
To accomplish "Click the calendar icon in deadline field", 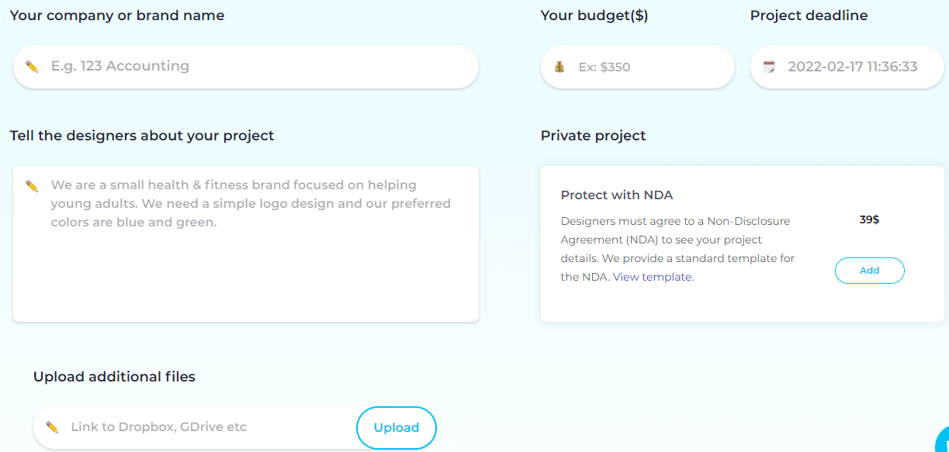I will tap(769, 67).
